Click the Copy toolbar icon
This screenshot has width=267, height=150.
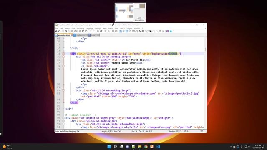pyautogui.click(x=83, y=31)
